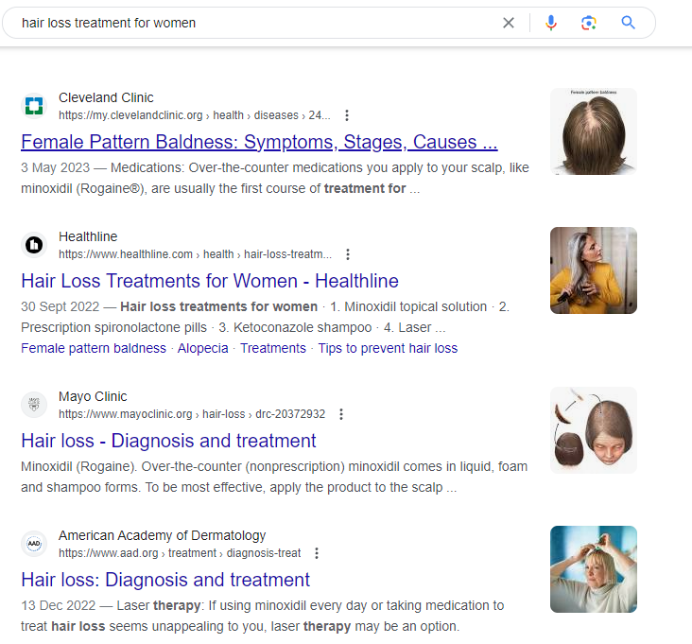Click the 30 Sept 2022 date
Screen dimensions: 692x644
tap(60, 306)
